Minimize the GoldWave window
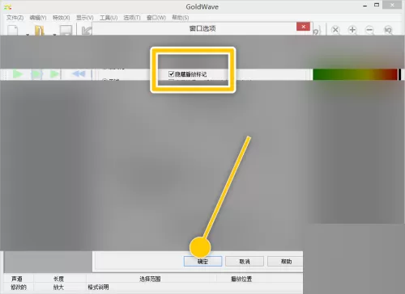The height and width of the screenshot is (294, 405). [x=365, y=6]
